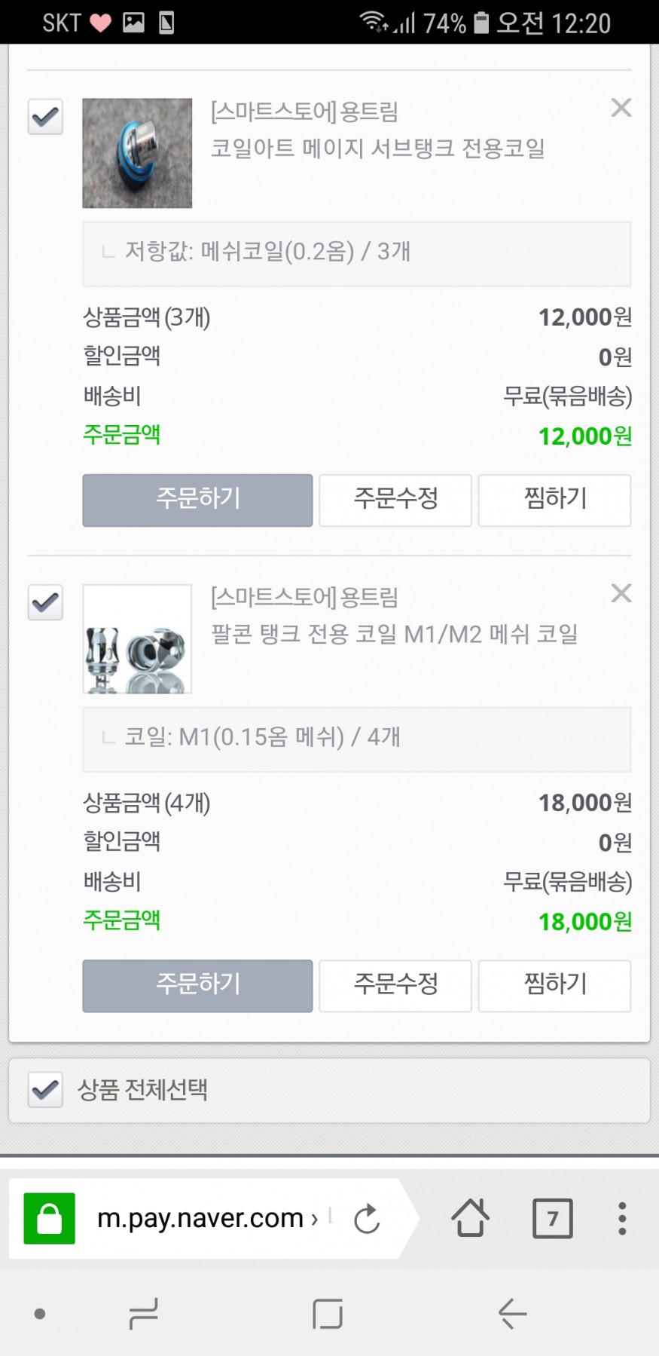Open Android recent apps icon
The image size is (659, 1356).
143,1314
